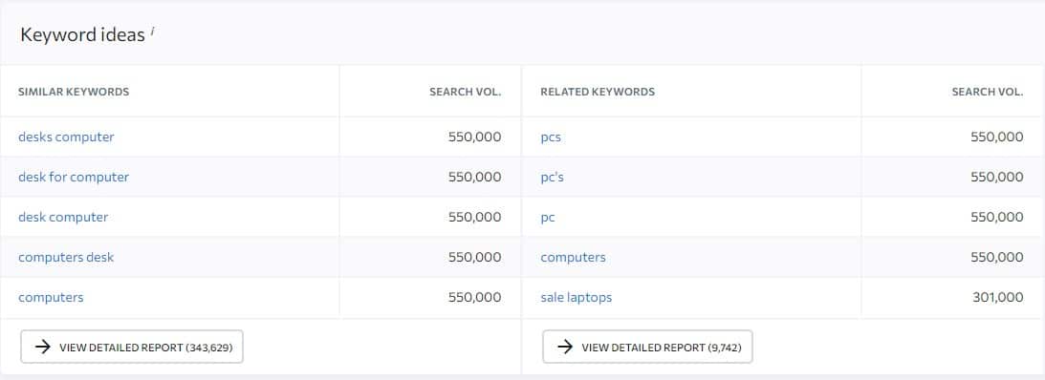Select the 550,000 value for 'desk for computer'
This screenshot has width=1045, height=380.
point(474,177)
